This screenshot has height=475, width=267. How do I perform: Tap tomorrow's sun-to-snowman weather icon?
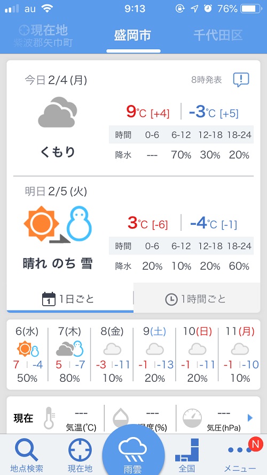point(58,224)
